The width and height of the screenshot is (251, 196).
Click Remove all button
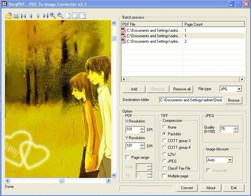tap(182, 89)
